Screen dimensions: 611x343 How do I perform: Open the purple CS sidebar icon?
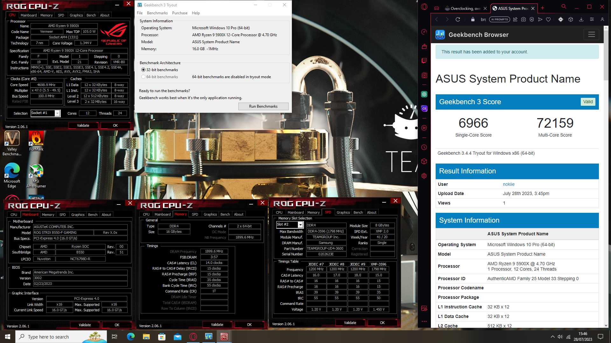pos(424,108)
